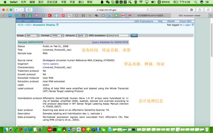Screen dimensions: 213x133
Task: Click the help icon beside Accession Display
Action: (x=57, y=25)
